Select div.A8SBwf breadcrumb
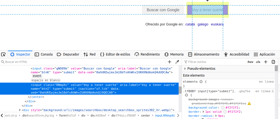This screenshot has width=280, height=119. pos(98,115)
